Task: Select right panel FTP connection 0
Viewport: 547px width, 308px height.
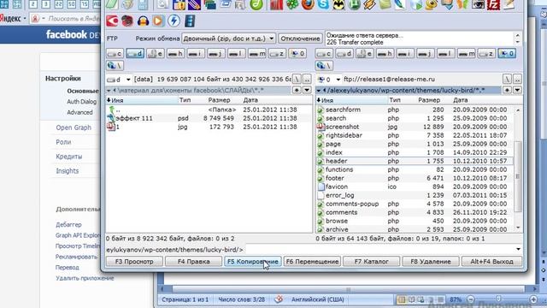Action: [x=507, y=53]
